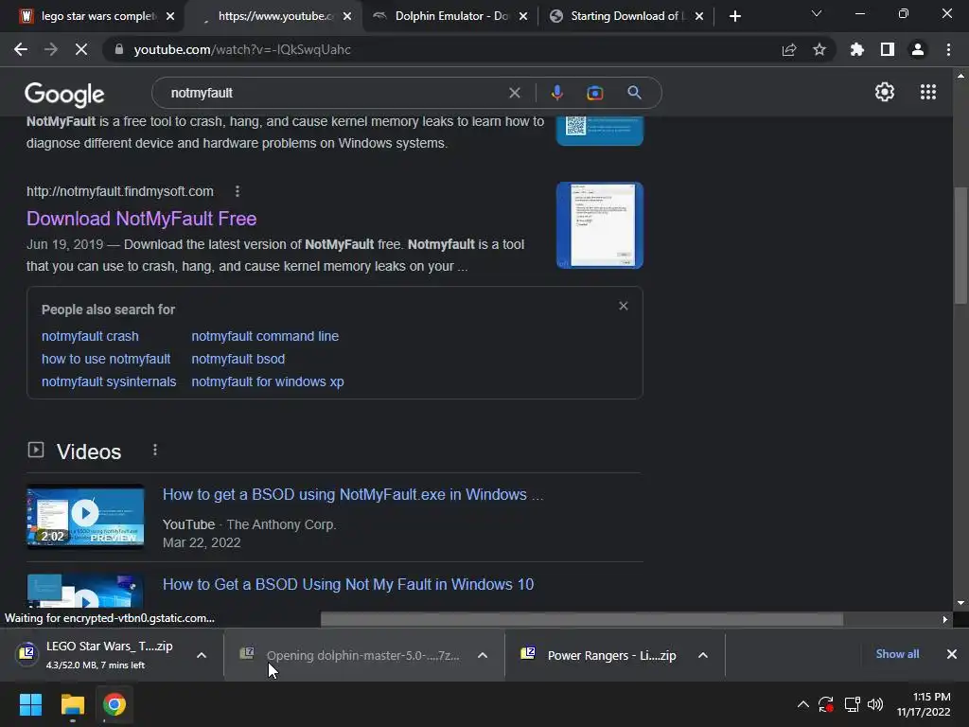
Task: Go to Google home via logo
Action: pos(64,95)
